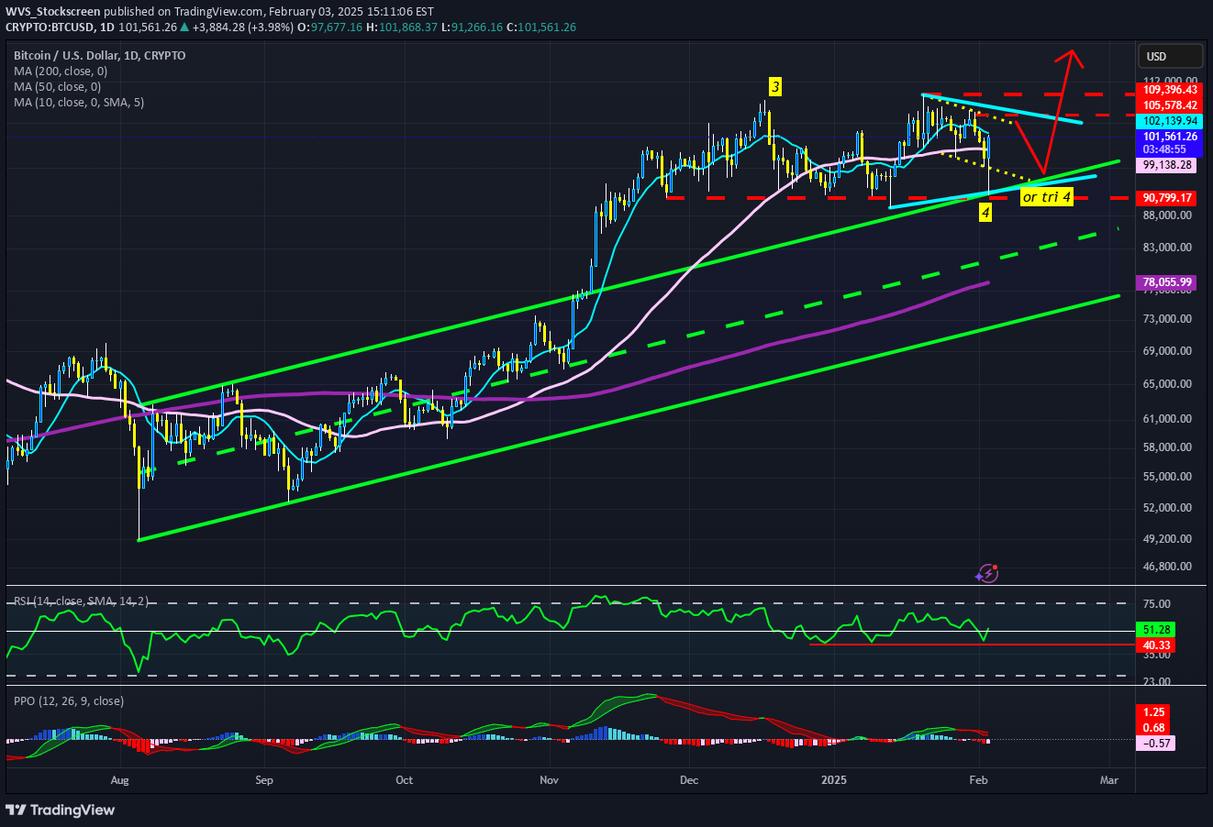The image size is (1213, 827).
Task: Click the 83,000.00 price axis tick
Action: [x=1168, y=248]
